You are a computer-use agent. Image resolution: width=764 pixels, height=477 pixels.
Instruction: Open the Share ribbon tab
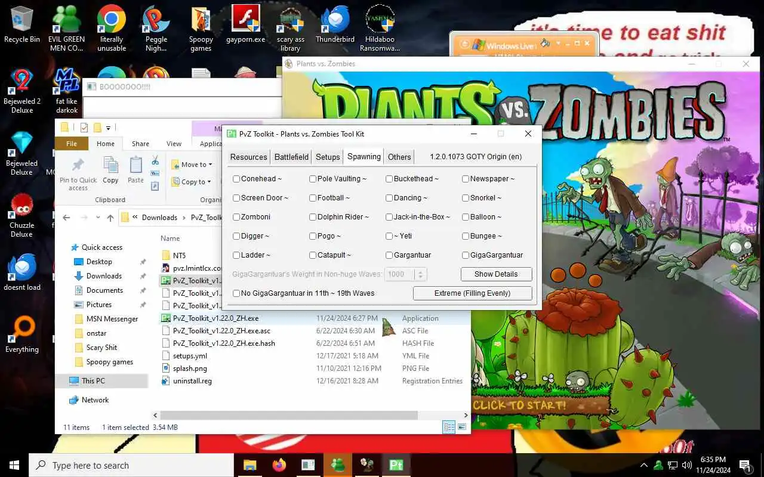[141, 144]
